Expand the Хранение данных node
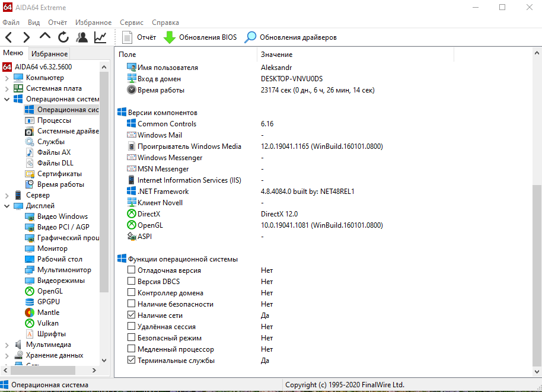 pos(7,356)
